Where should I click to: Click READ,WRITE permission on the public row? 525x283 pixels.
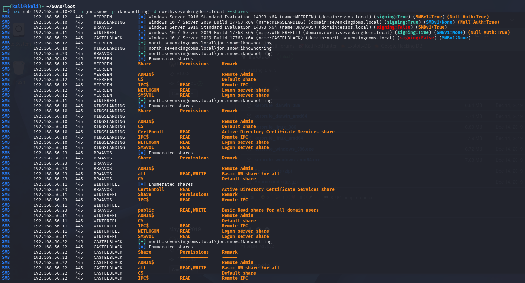coord(193,210)
